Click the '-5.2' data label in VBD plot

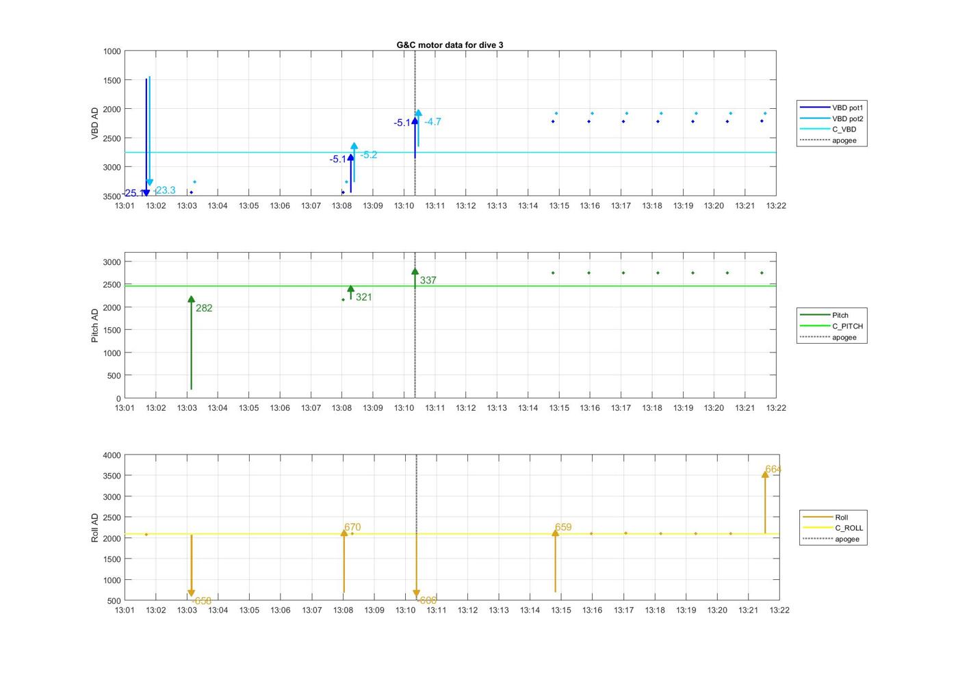368,155
